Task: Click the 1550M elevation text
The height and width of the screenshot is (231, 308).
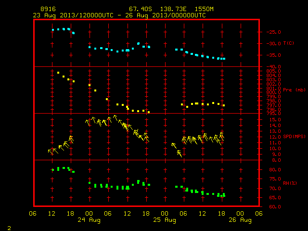Action: 204,9
